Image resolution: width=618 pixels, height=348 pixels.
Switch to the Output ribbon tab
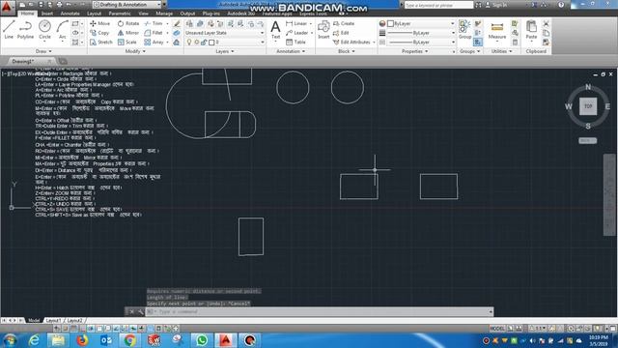(187, 14)
